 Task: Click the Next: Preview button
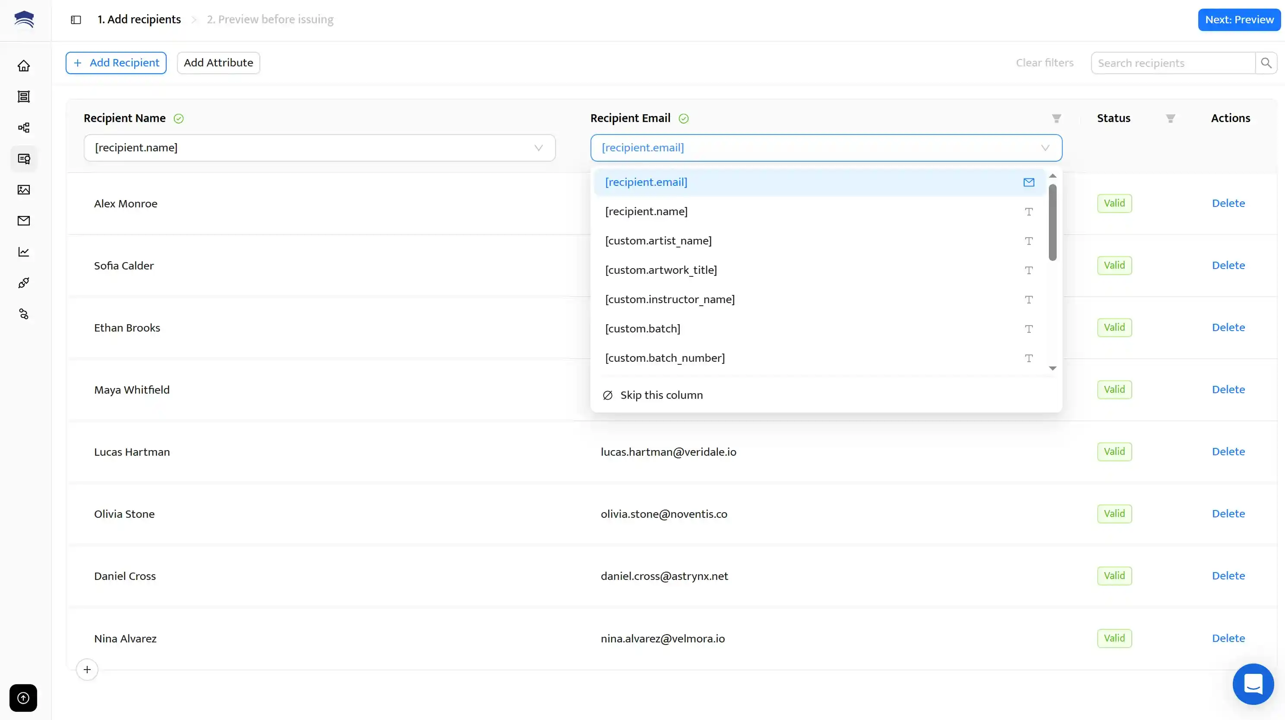tap(1239, 20)
